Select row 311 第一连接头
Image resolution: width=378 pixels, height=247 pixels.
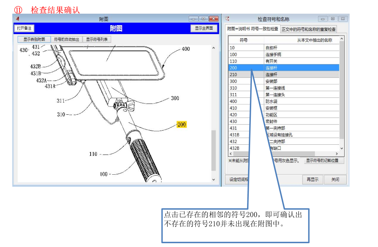[x=284, y=95]
